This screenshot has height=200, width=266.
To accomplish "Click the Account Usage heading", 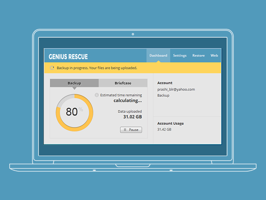I will coord(170,123).
